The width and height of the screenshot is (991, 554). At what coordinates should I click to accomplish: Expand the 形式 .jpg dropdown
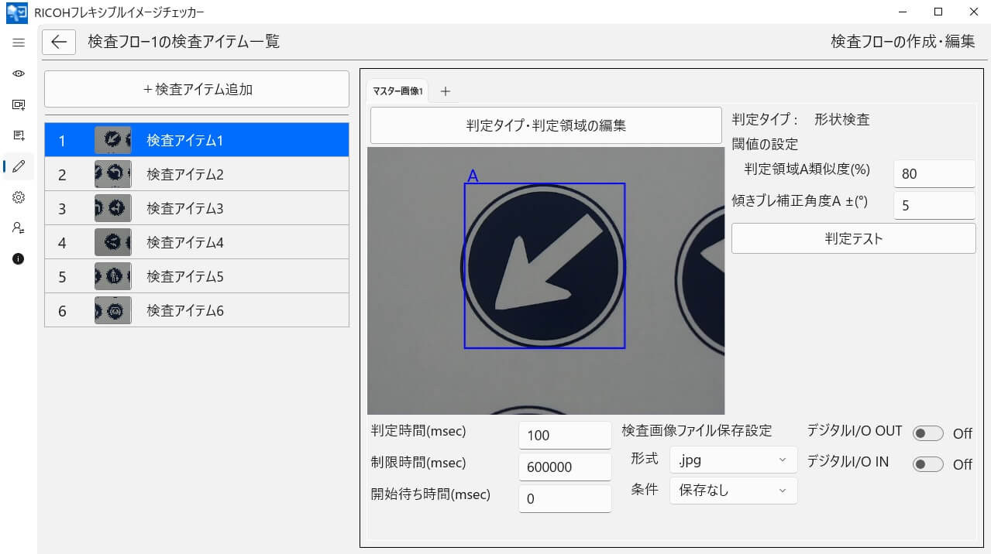pos(732,460)
